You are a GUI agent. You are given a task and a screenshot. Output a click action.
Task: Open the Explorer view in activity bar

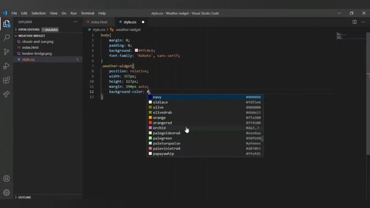pos(6,24)
